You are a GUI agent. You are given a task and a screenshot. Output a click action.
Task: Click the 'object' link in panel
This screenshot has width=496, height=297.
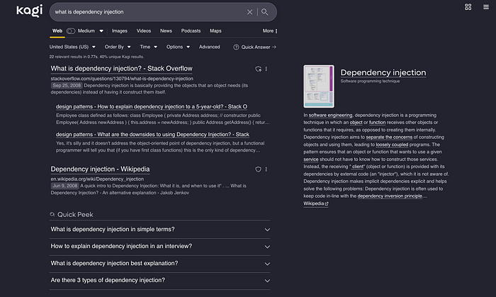(x=356, y=123)
